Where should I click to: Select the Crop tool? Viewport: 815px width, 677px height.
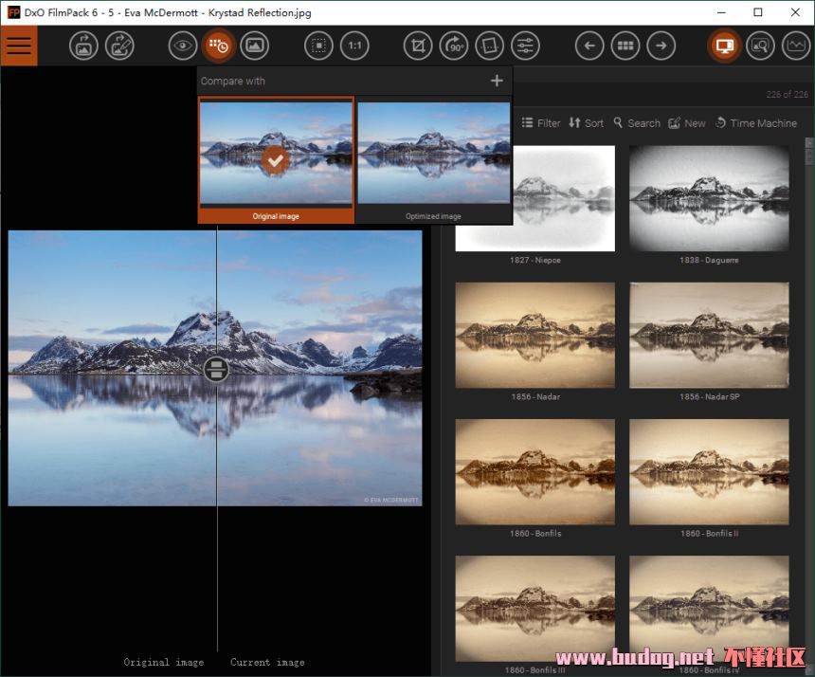click(418, 46)
